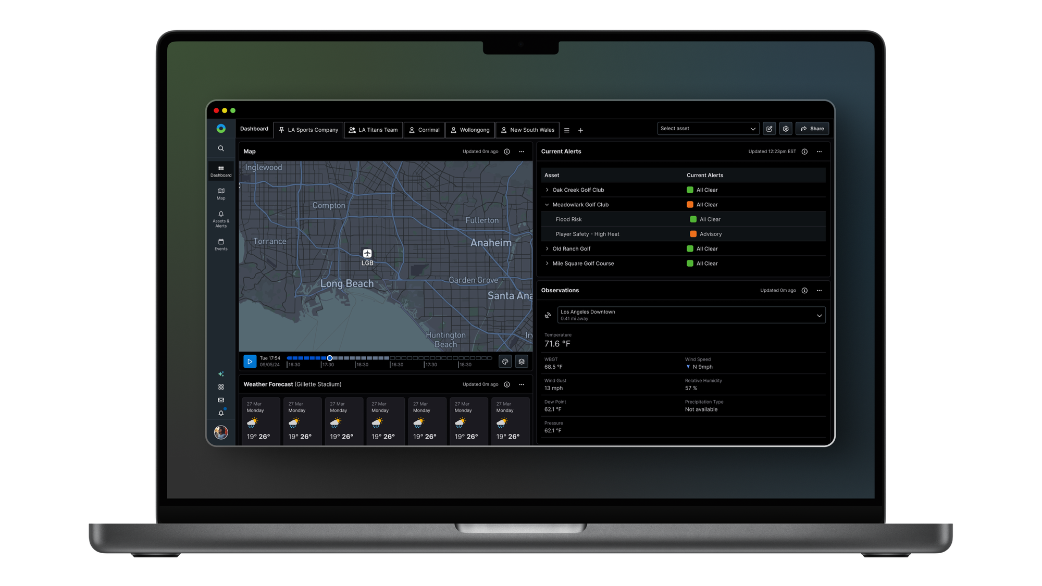Image resolution: width=1042 pixels, height=586 pixels.
Task: Open the inbox envelope icon in the sidebar
Action: (221, 400)
